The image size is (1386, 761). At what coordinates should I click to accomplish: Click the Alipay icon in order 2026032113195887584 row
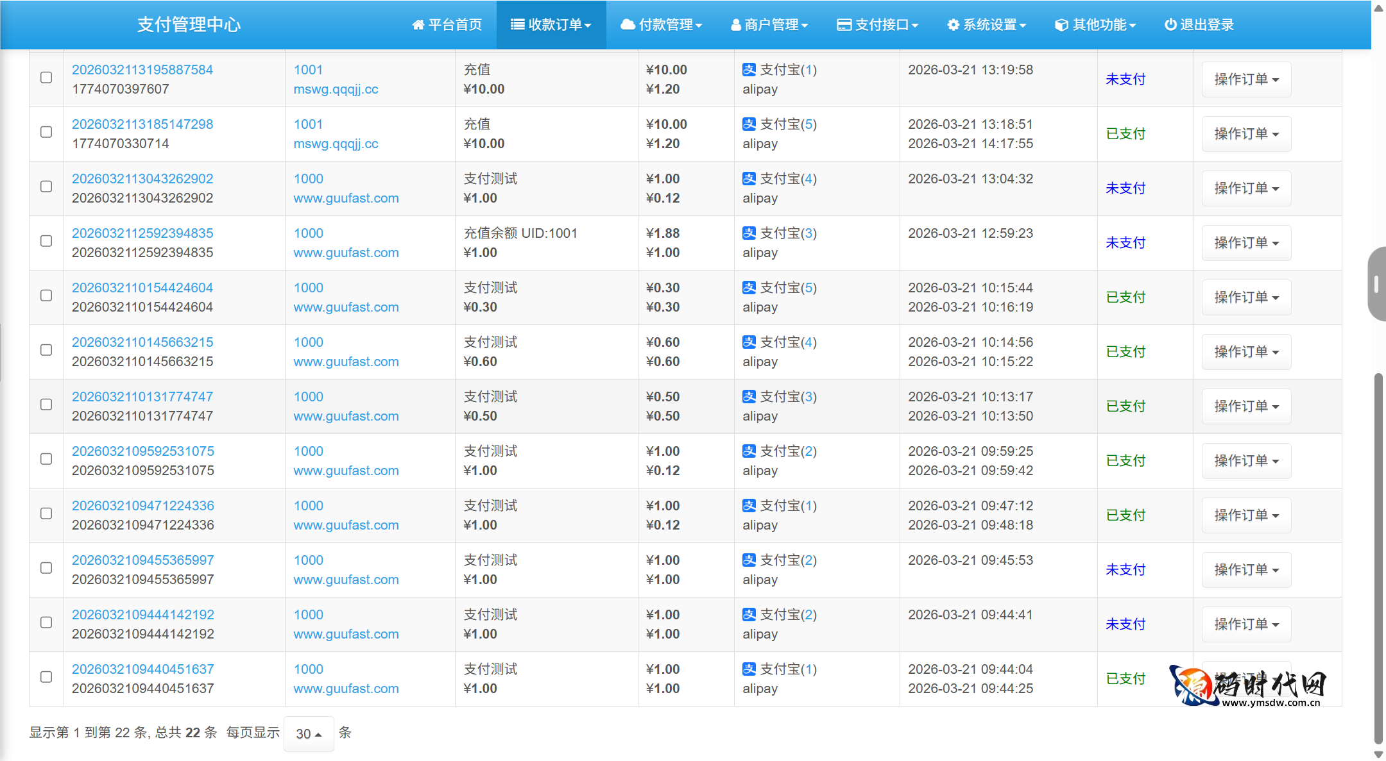[749, 69]
